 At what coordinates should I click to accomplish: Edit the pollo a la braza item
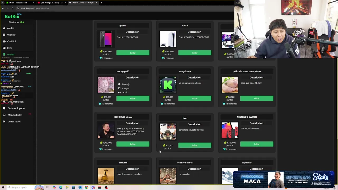click(257, 98)
